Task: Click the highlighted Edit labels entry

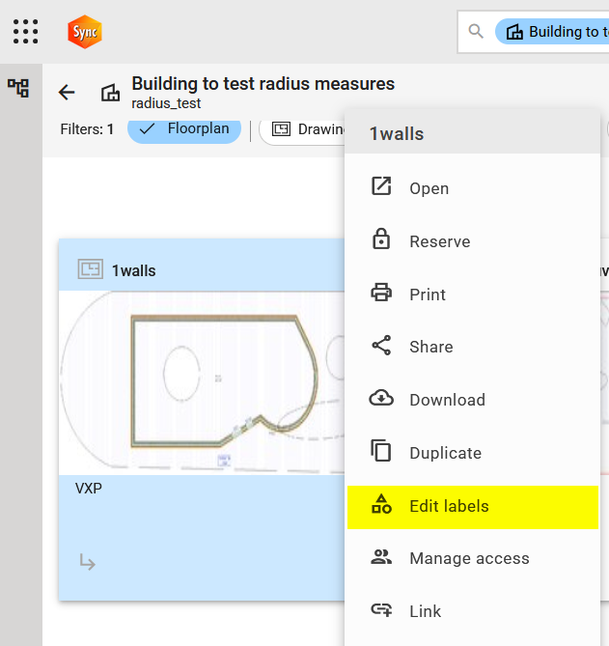Action: (x=449, y=506)
